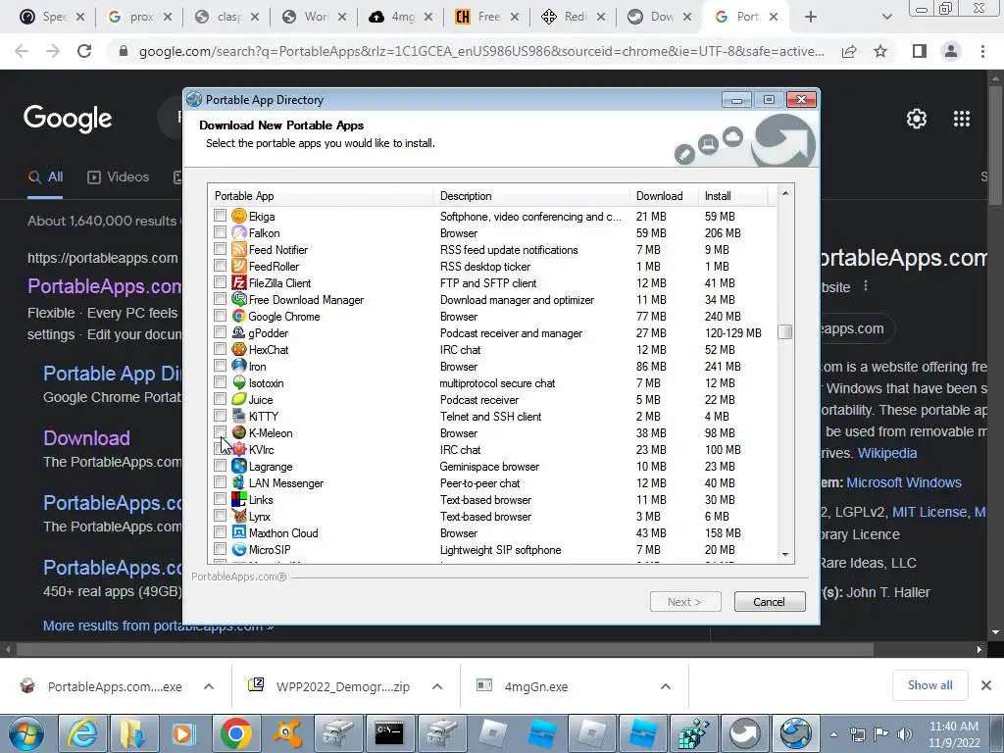This screenshot has height=753, width=1004.
Task: Open Google settings gear icon
Action: click(917, 119)
